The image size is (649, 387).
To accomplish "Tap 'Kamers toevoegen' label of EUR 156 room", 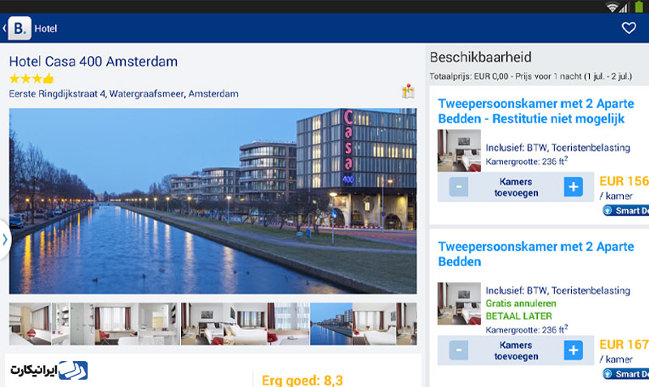I will (x=516, y=187).
